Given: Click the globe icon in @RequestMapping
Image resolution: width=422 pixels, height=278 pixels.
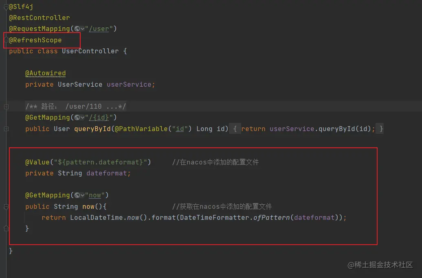Looking at the screenshot, I should pos(77,28).
